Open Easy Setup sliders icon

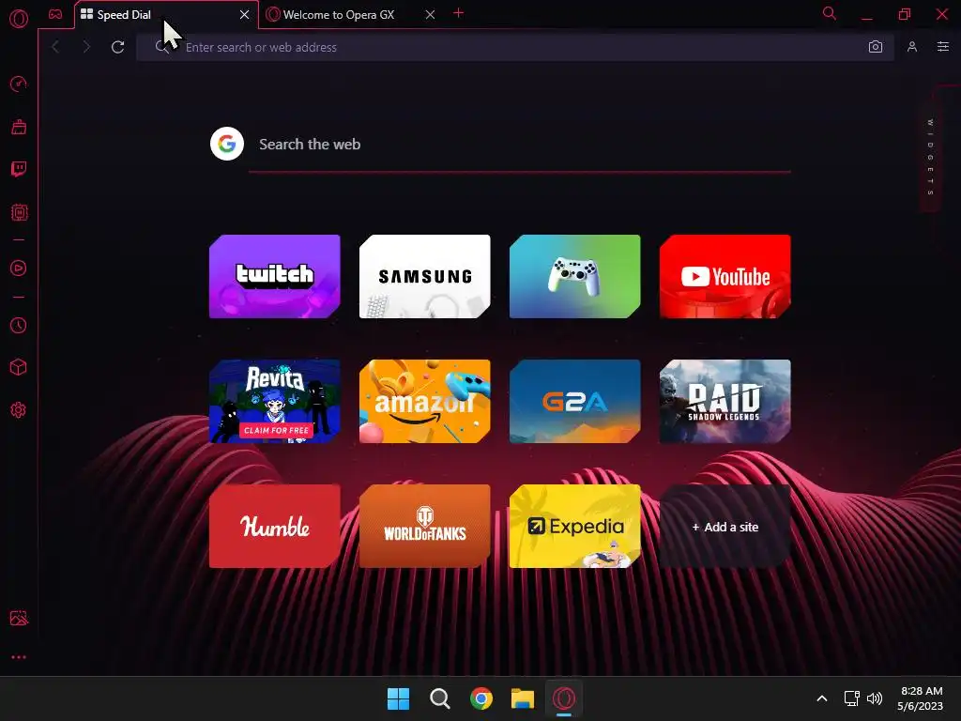coord(943,47)
